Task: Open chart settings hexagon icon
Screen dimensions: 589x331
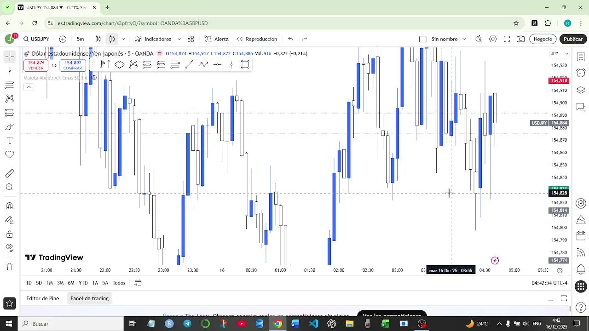Action: tap(493, 39)
